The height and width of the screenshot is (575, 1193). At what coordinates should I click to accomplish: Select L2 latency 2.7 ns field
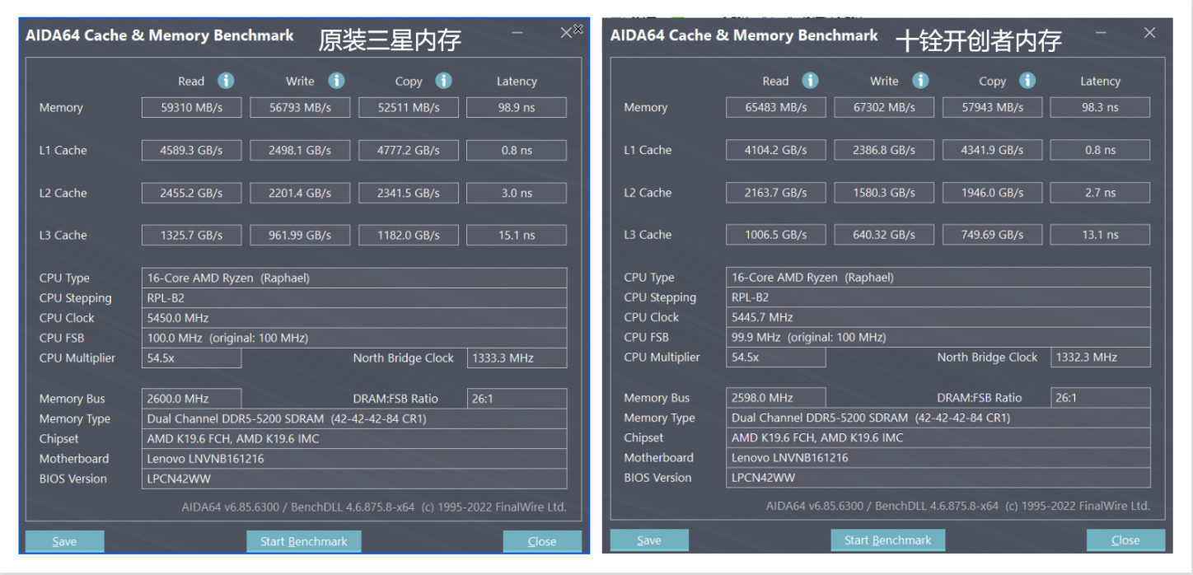[x=1101, y=192]
